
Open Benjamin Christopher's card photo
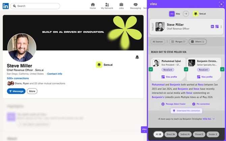pos(192,63)
